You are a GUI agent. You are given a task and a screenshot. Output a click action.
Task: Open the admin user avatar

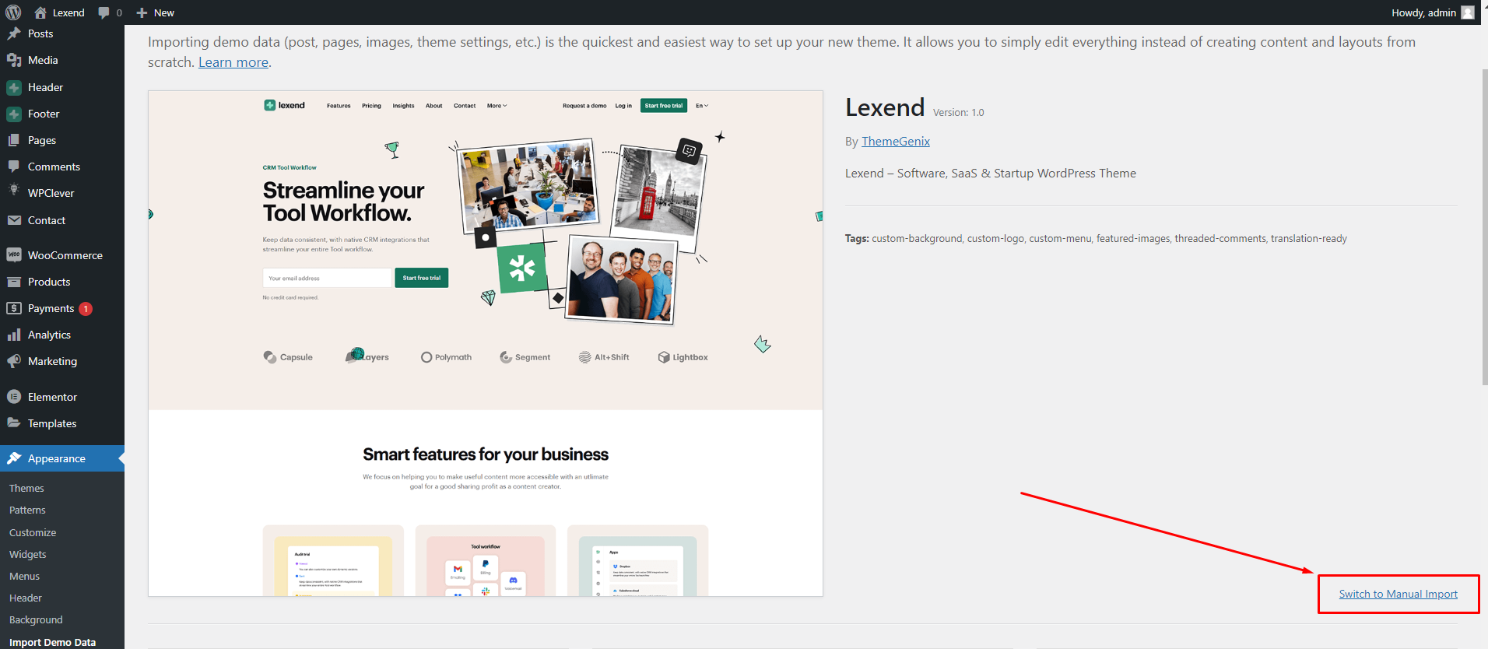coord(1468,12)
